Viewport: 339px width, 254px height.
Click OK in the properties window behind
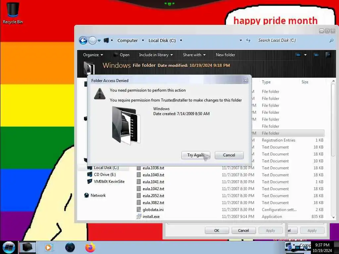217,231
